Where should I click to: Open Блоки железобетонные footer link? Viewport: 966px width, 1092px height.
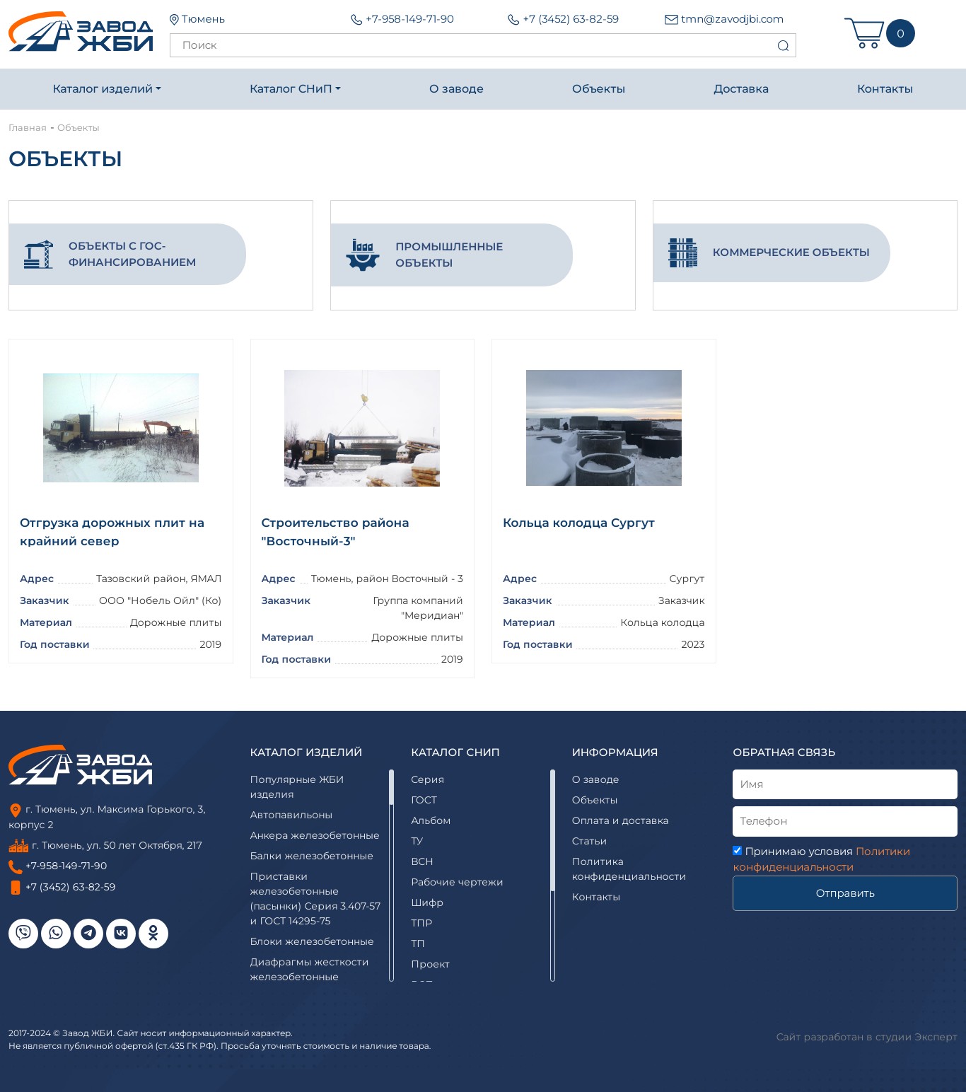tap(312, 941)
